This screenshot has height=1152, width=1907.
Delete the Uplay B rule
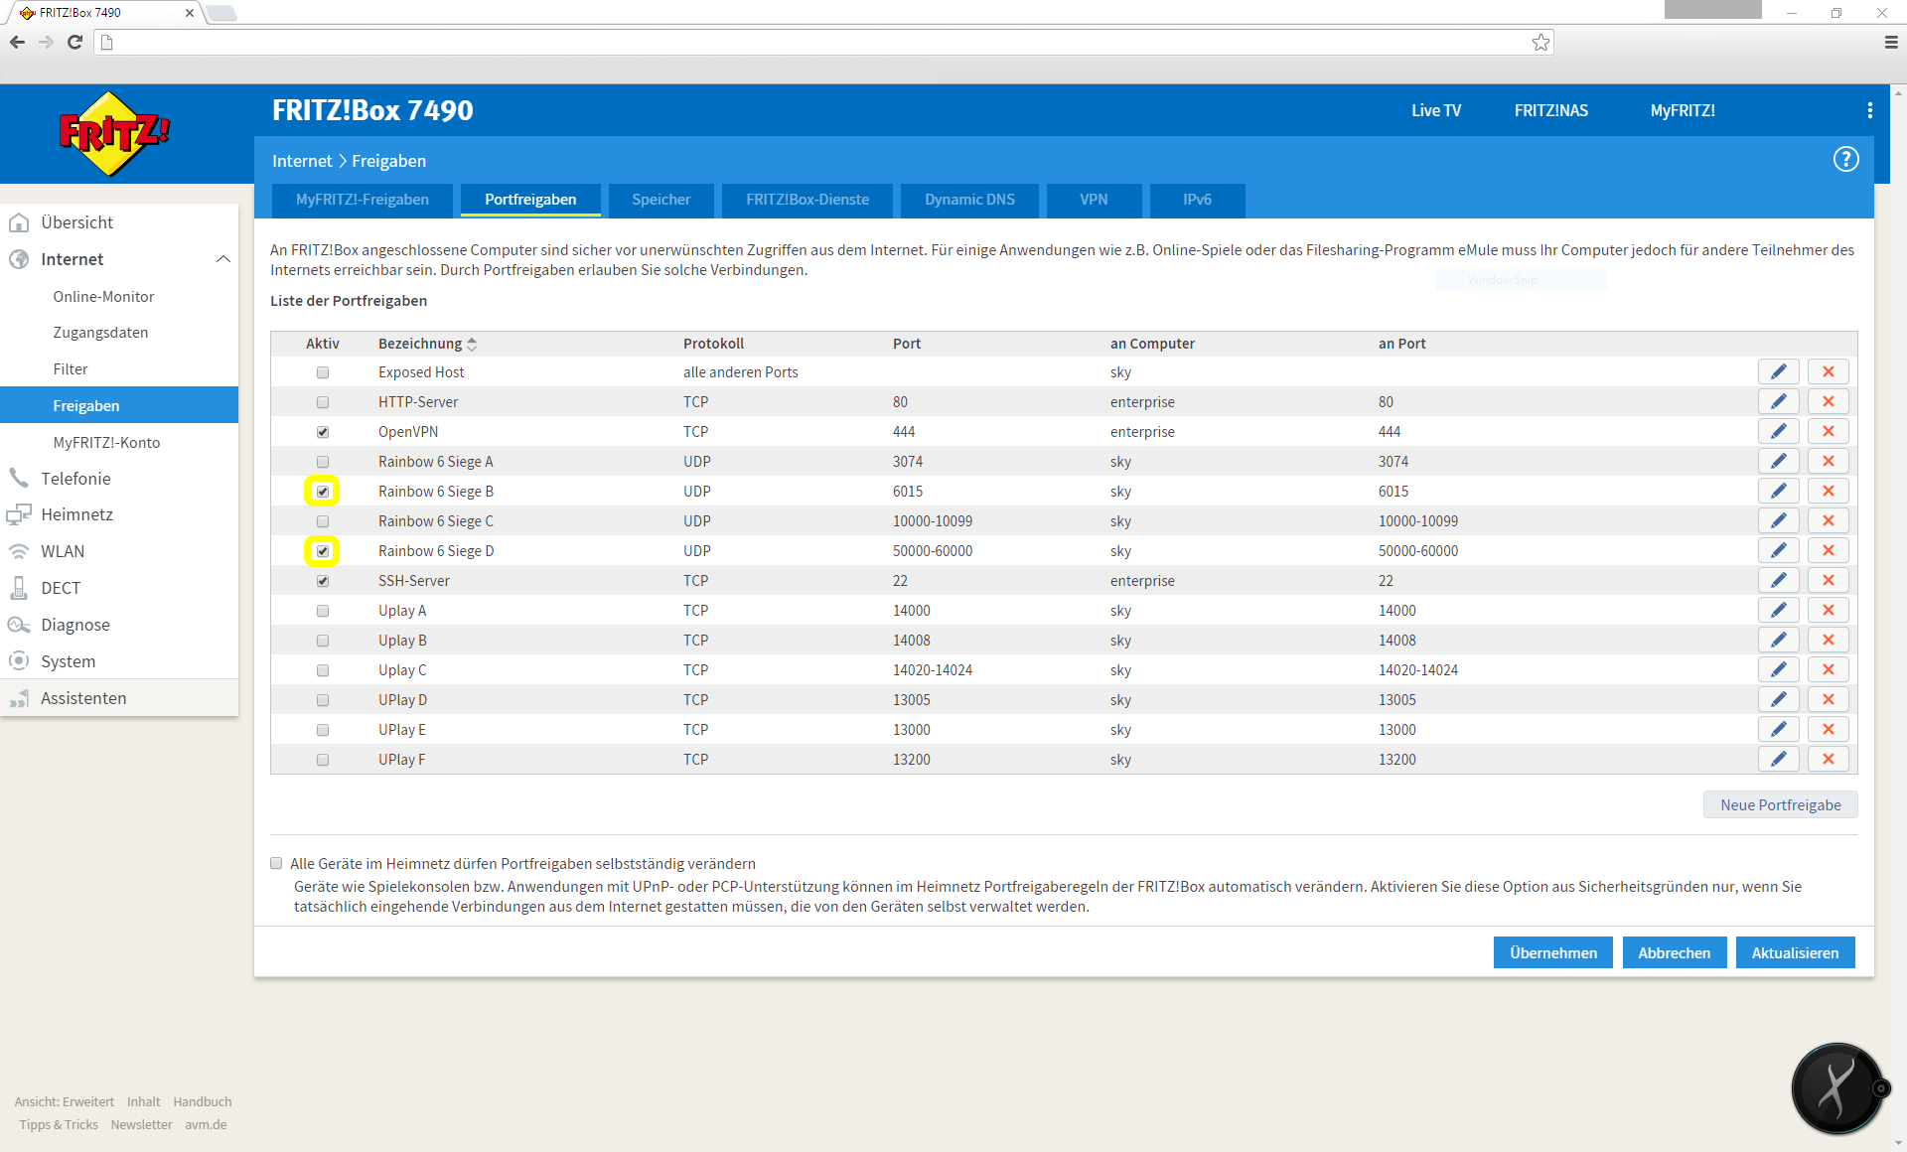(1828, 640)
